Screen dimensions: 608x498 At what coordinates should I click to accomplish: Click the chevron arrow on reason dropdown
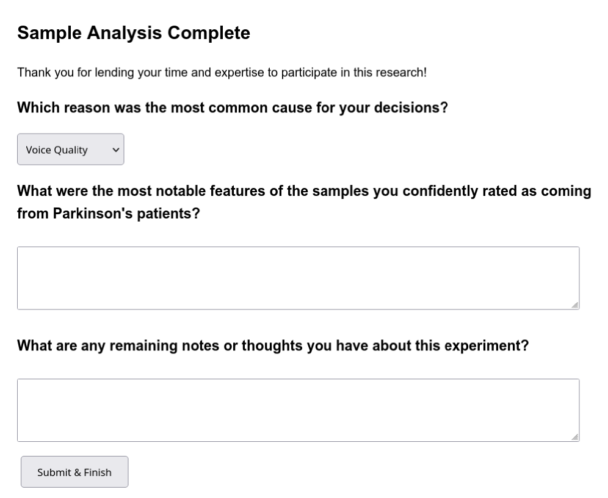[x=114, y=150]
